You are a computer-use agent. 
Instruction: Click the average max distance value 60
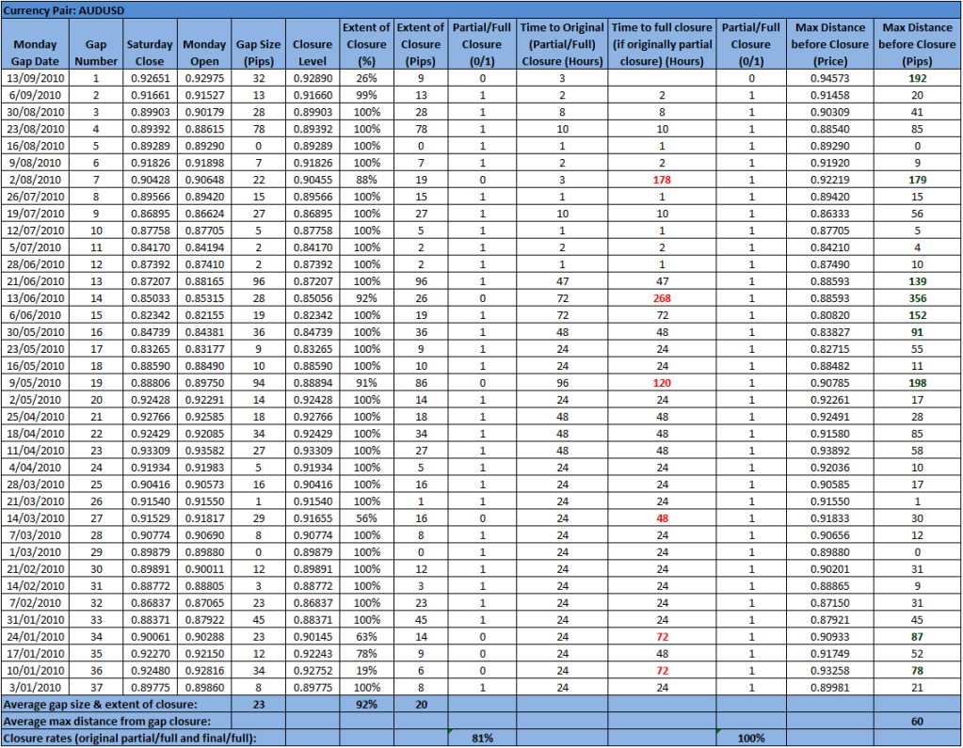pos(917,722)
